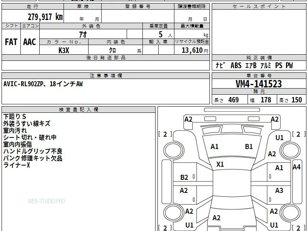Screen dimensions: 308x231
Task: Select the FAT transmission value
Action: [x=11, y=42]
